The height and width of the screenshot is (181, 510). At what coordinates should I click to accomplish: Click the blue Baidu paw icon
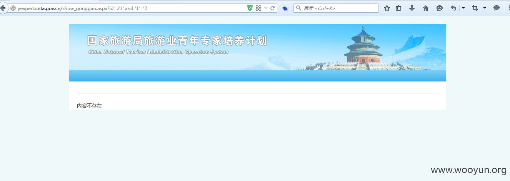pos(285,8)
